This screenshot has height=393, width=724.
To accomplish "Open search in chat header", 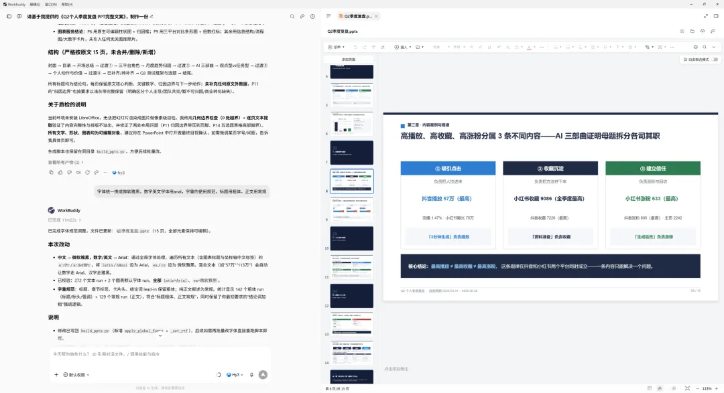I will point(292,16).
